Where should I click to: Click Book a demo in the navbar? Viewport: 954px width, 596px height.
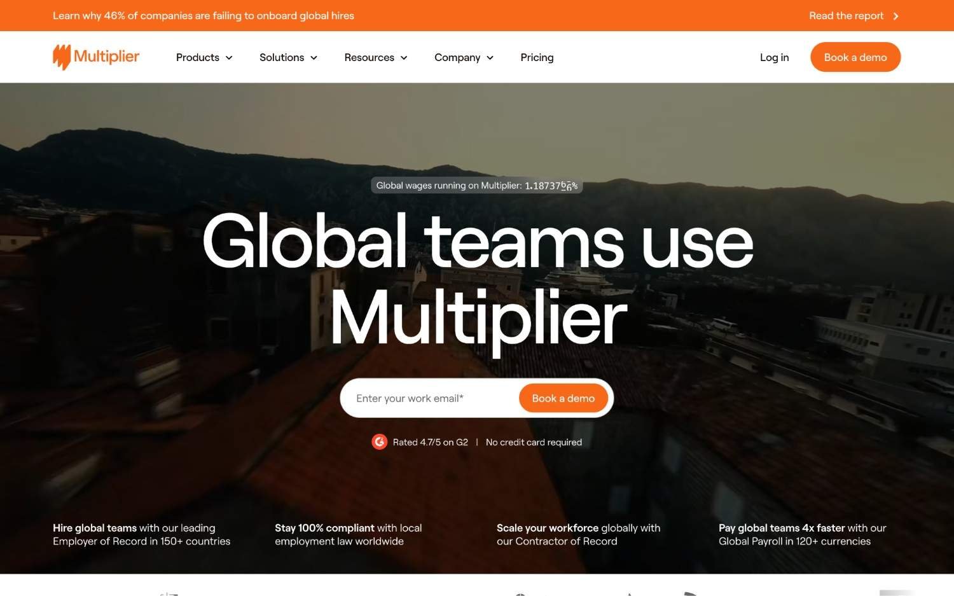tap(855, 57)
